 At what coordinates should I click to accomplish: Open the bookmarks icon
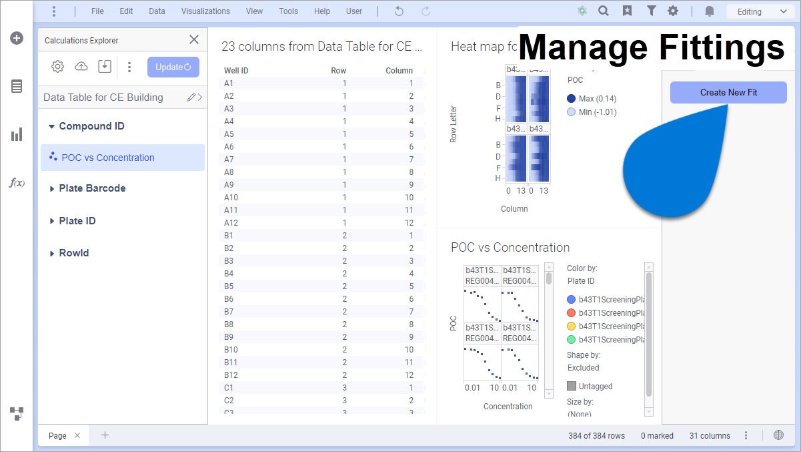[x=627, y=11]
